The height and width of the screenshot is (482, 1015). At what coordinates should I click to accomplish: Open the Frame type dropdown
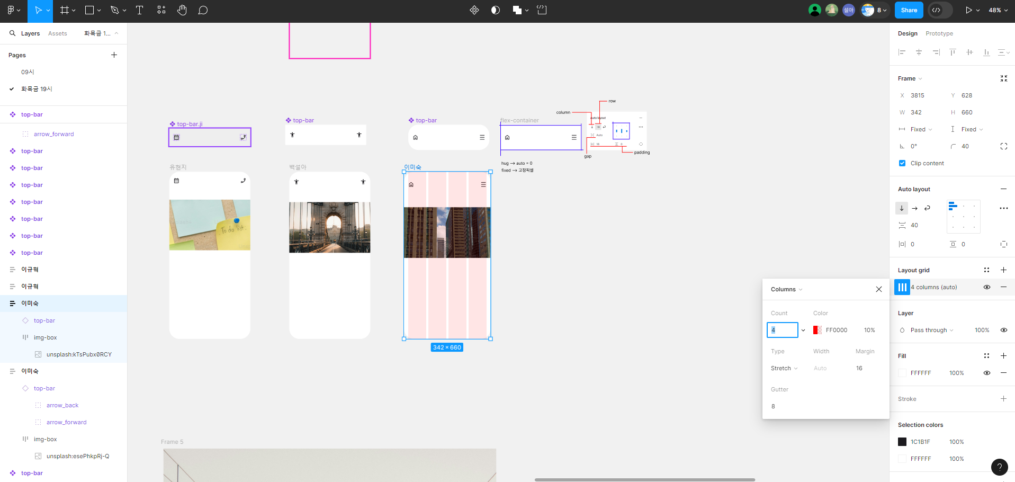[910, 78]
